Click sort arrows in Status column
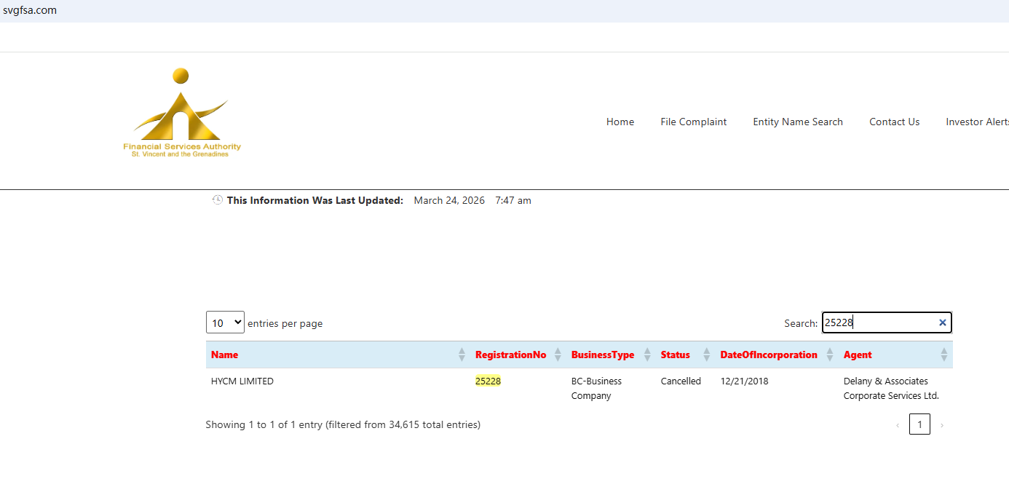The image size is (1009, 479). coord(706,355)
